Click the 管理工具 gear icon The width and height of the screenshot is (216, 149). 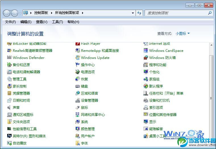tap(9, 79)
